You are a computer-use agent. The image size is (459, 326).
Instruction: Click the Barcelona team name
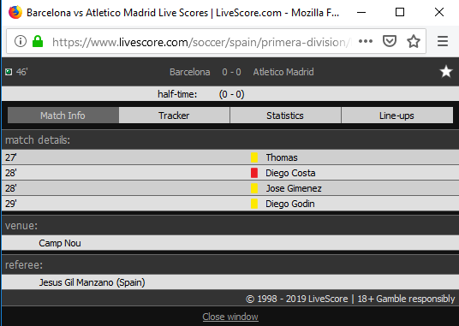(x=190, y=72)
